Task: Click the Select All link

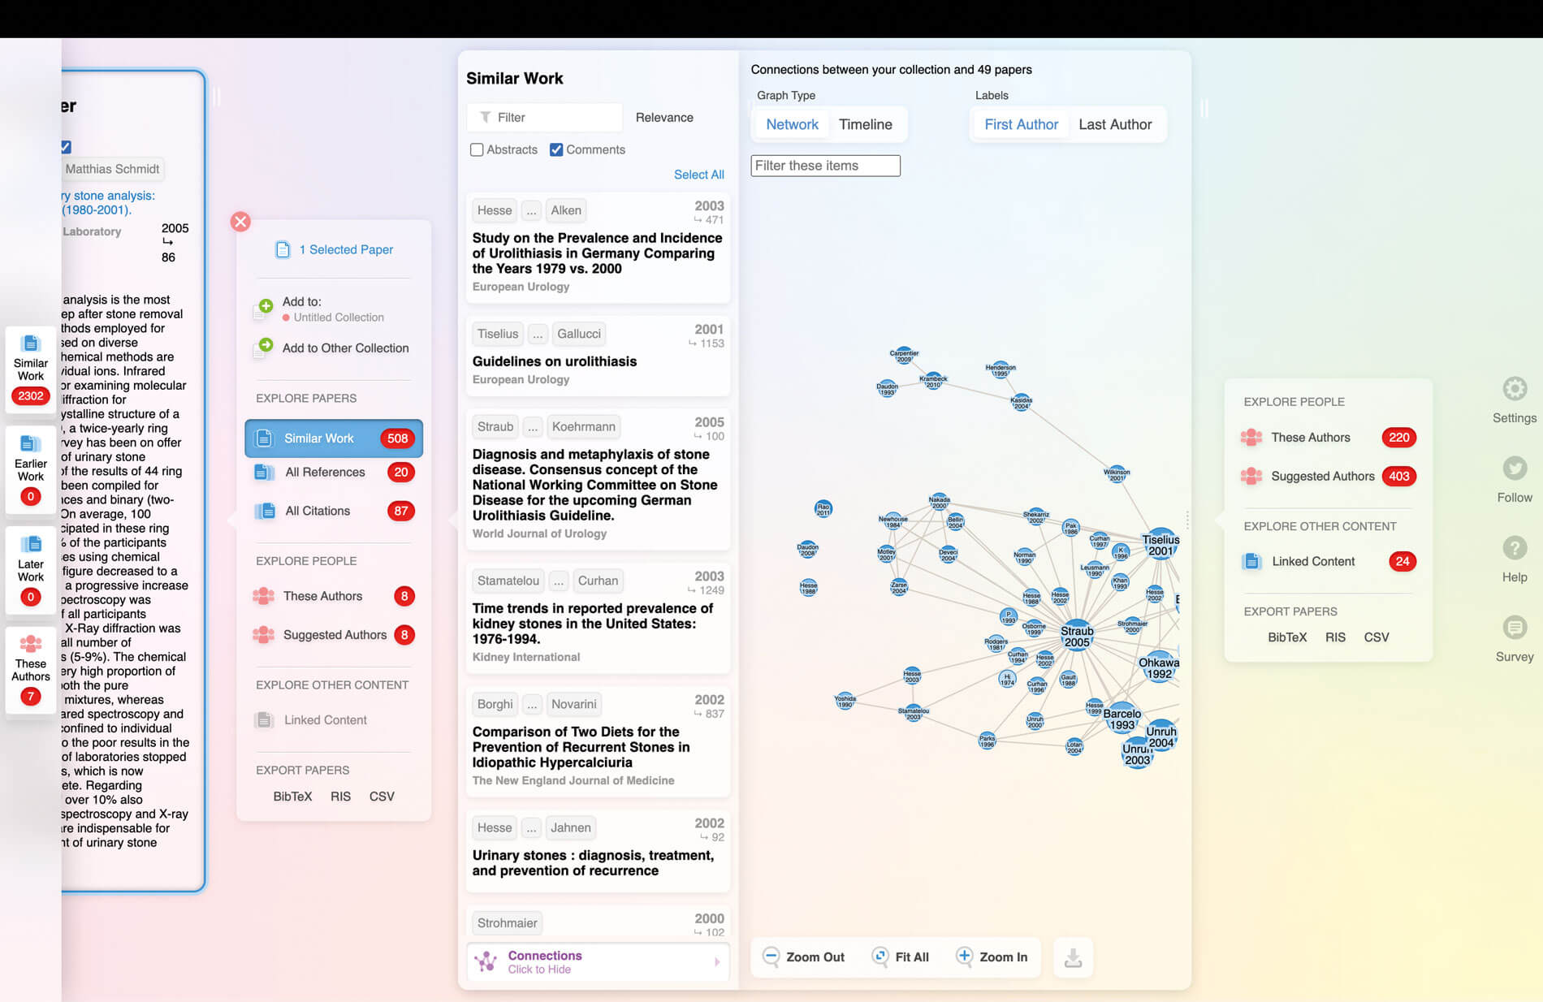Action: [698, 175]
